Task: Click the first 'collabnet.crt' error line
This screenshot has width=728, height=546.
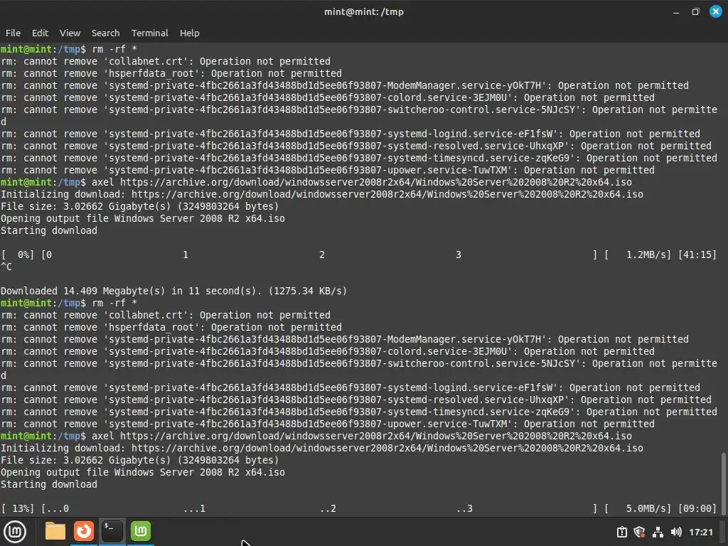Action: (166, 61)
